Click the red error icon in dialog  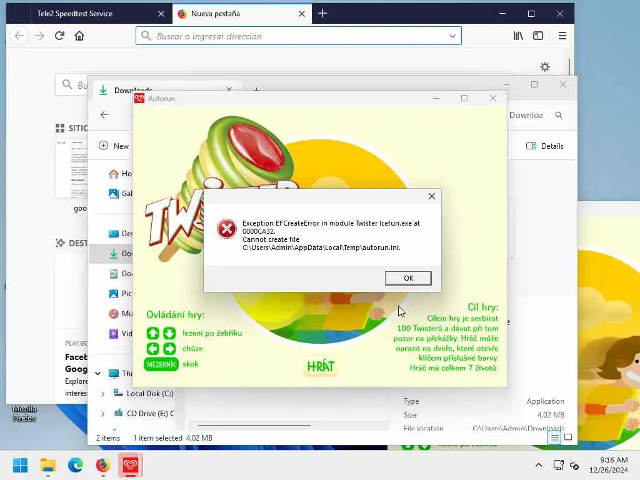click(226, 229)
